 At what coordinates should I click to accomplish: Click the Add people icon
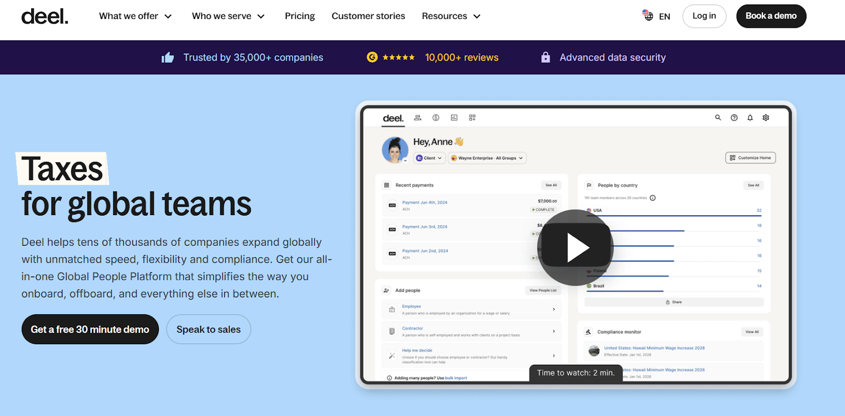[x=387, y=291]
